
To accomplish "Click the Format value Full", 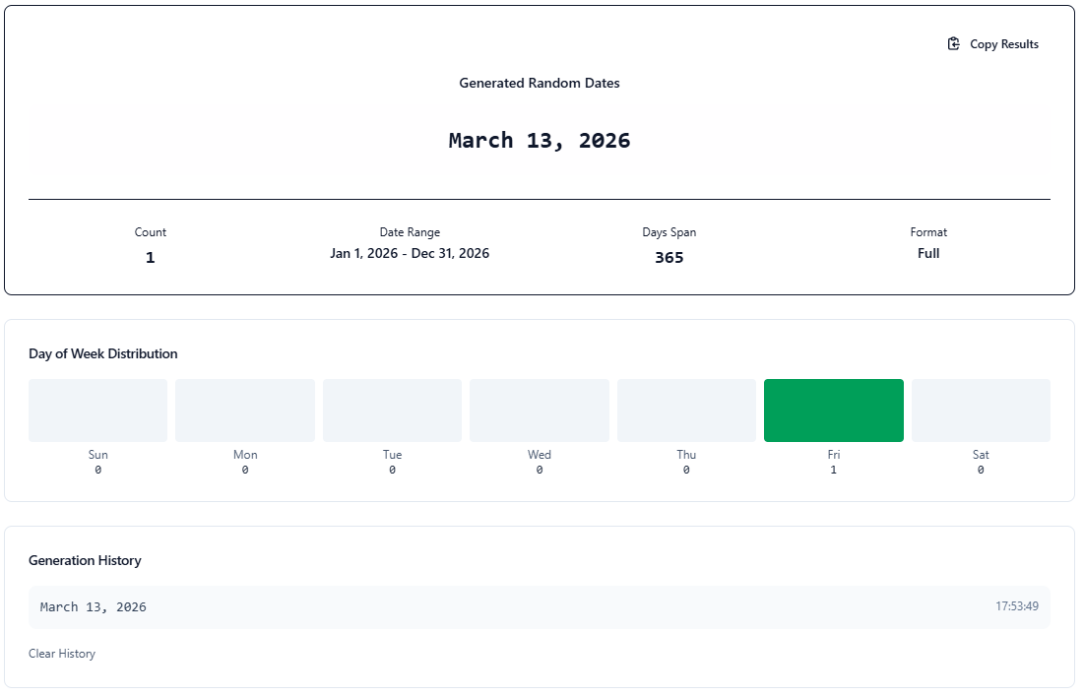I will point(927,253).
